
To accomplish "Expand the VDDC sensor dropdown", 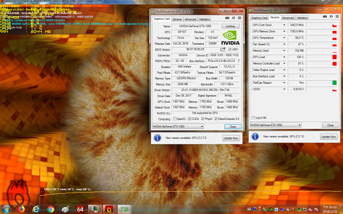I will click(x=284, y=89).
